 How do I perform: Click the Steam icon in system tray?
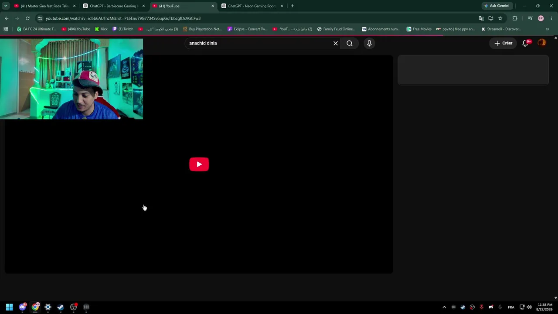pyautogui.click(x=463, y=307)
